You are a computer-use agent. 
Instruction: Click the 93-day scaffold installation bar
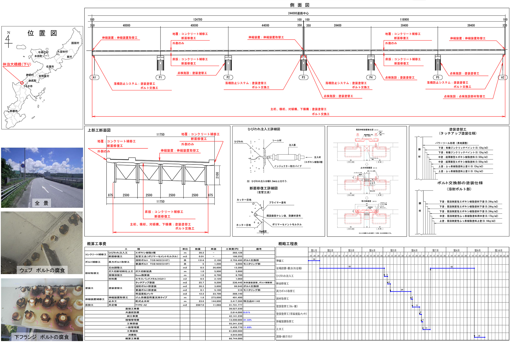[x=352, y=268]
